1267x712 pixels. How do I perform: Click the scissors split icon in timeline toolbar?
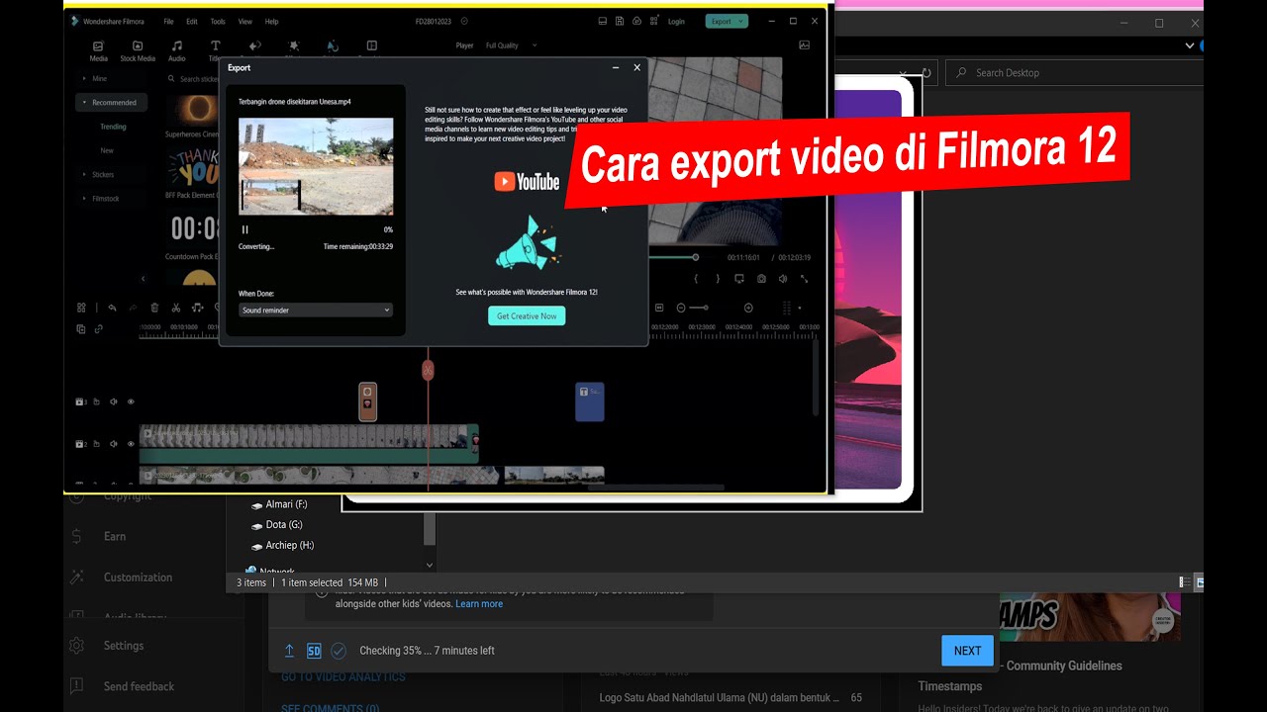tap(176, 308)
